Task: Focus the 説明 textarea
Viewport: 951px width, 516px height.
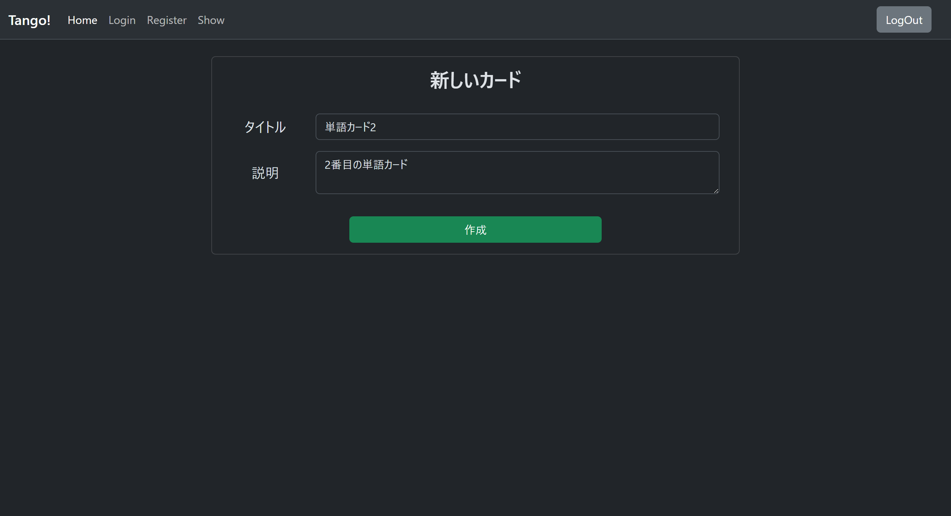Action: (x=517, y=173)
